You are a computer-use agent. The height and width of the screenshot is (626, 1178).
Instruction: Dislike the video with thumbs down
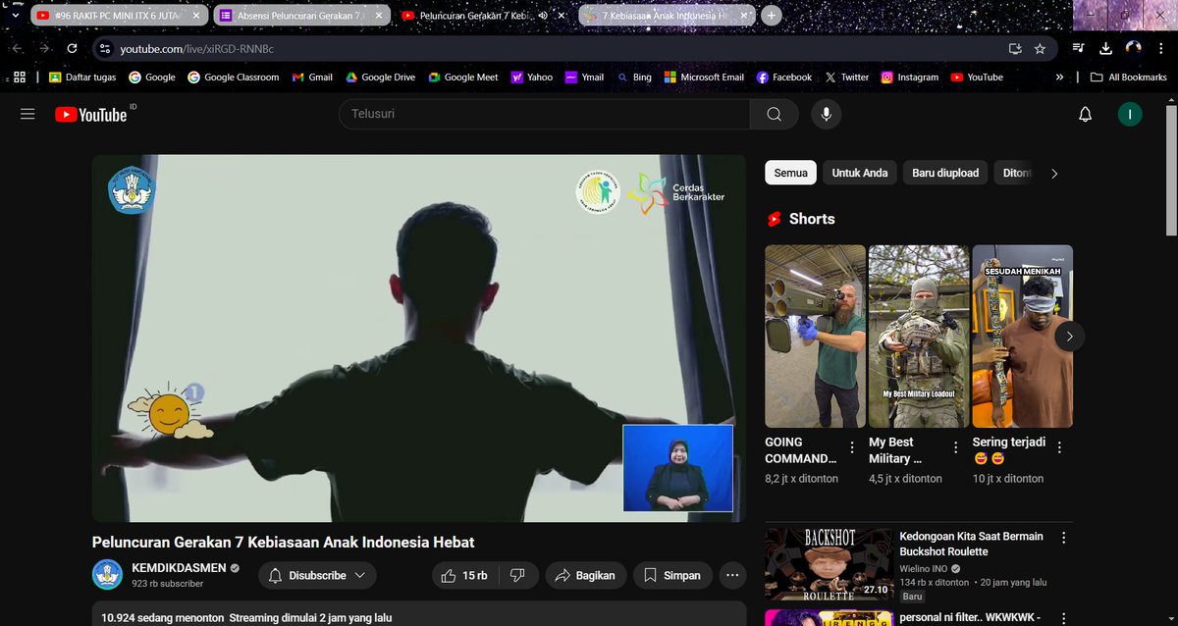(519, 575)
